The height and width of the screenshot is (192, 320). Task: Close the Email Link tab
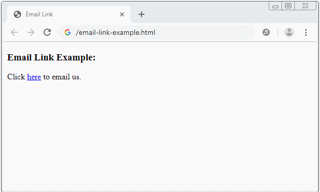pyautogui.click(x=122, y=14)
